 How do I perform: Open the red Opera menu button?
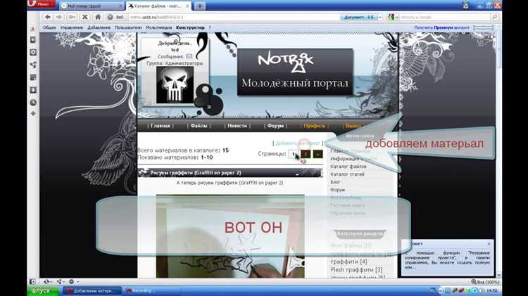(x=42, y=4)
